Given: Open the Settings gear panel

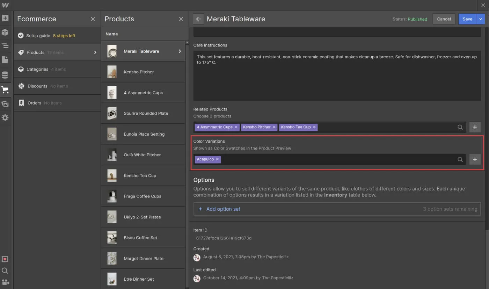Looking at the screenshot, I should pyautogui.click(x=5, y=118).
